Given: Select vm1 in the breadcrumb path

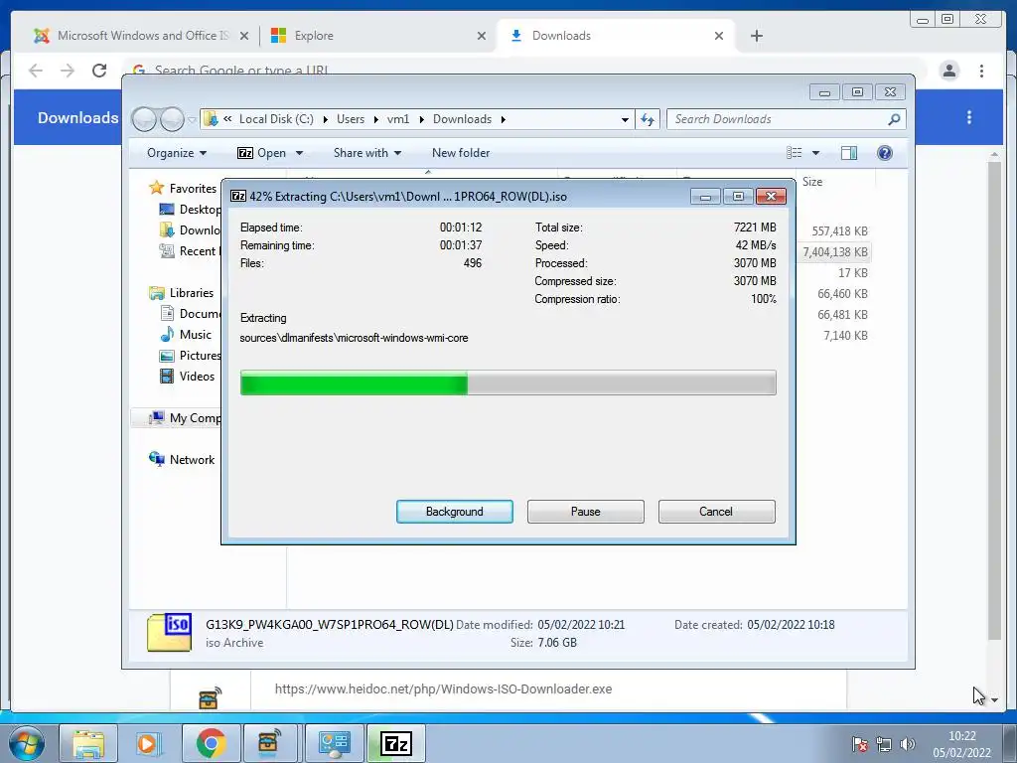Looking at the screenshot, I should [398, 119].
